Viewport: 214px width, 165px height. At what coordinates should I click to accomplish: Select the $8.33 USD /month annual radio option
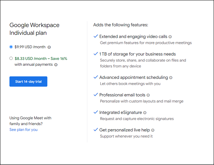(x=11, y=58)
